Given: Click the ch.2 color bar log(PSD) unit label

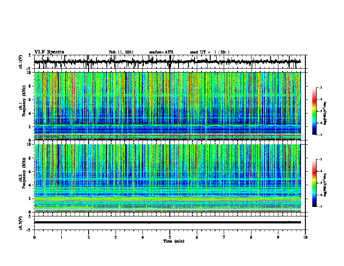Looking at the screenshot, I should [325, 185].
